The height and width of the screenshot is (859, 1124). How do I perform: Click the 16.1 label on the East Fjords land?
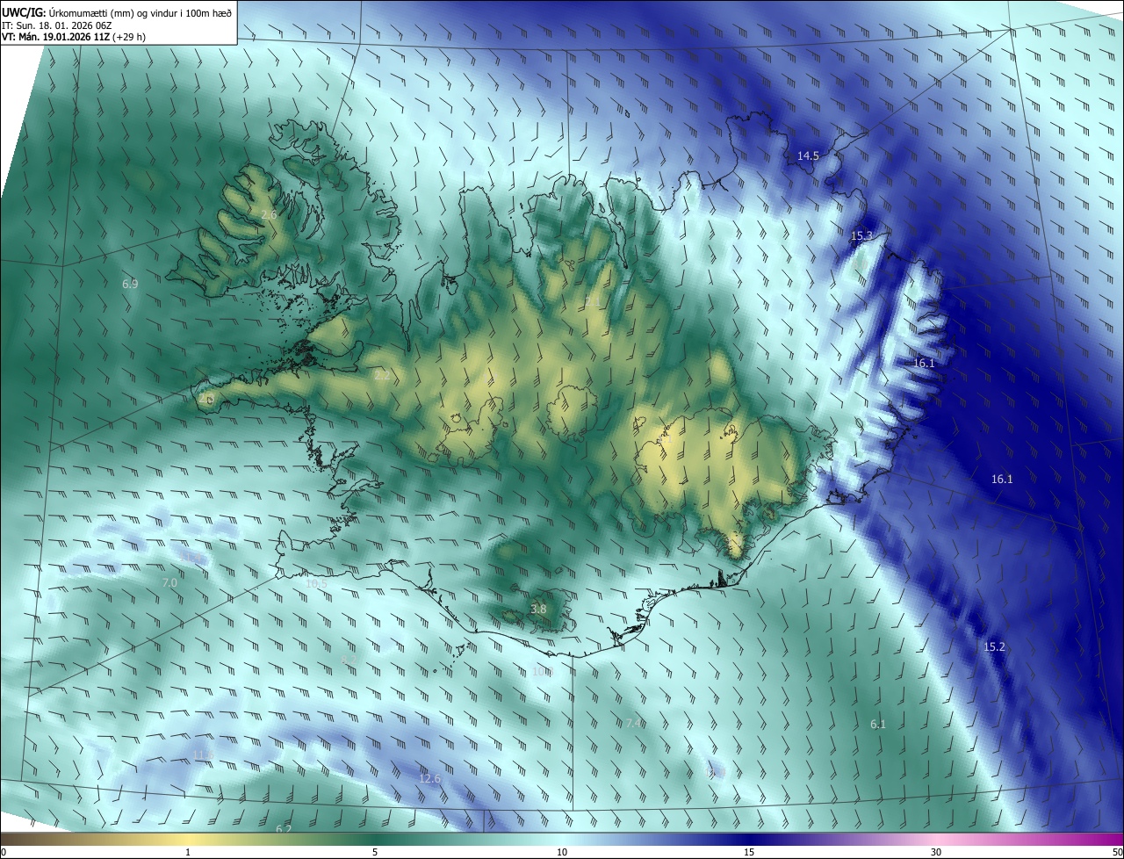(x=924, y=363)
